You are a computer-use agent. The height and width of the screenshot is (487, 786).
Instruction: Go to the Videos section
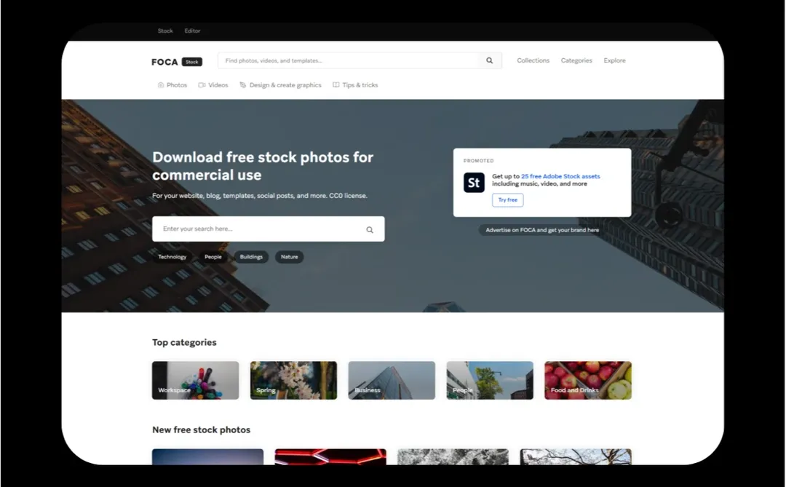(x=213, y=85)
